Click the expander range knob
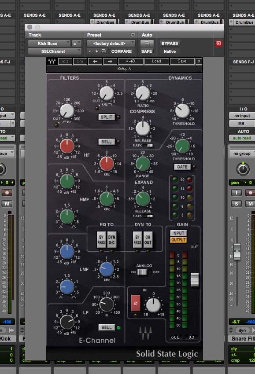This screenshot has height=374, width=255. click(143, 164)
